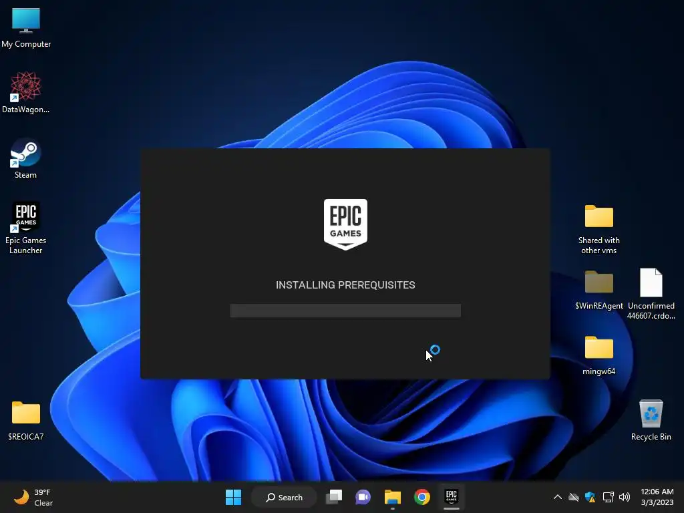Screen dimensions: 684x513
Task: Select the Unconfirmed 446607.crdo file
Action: coord(651,294)
